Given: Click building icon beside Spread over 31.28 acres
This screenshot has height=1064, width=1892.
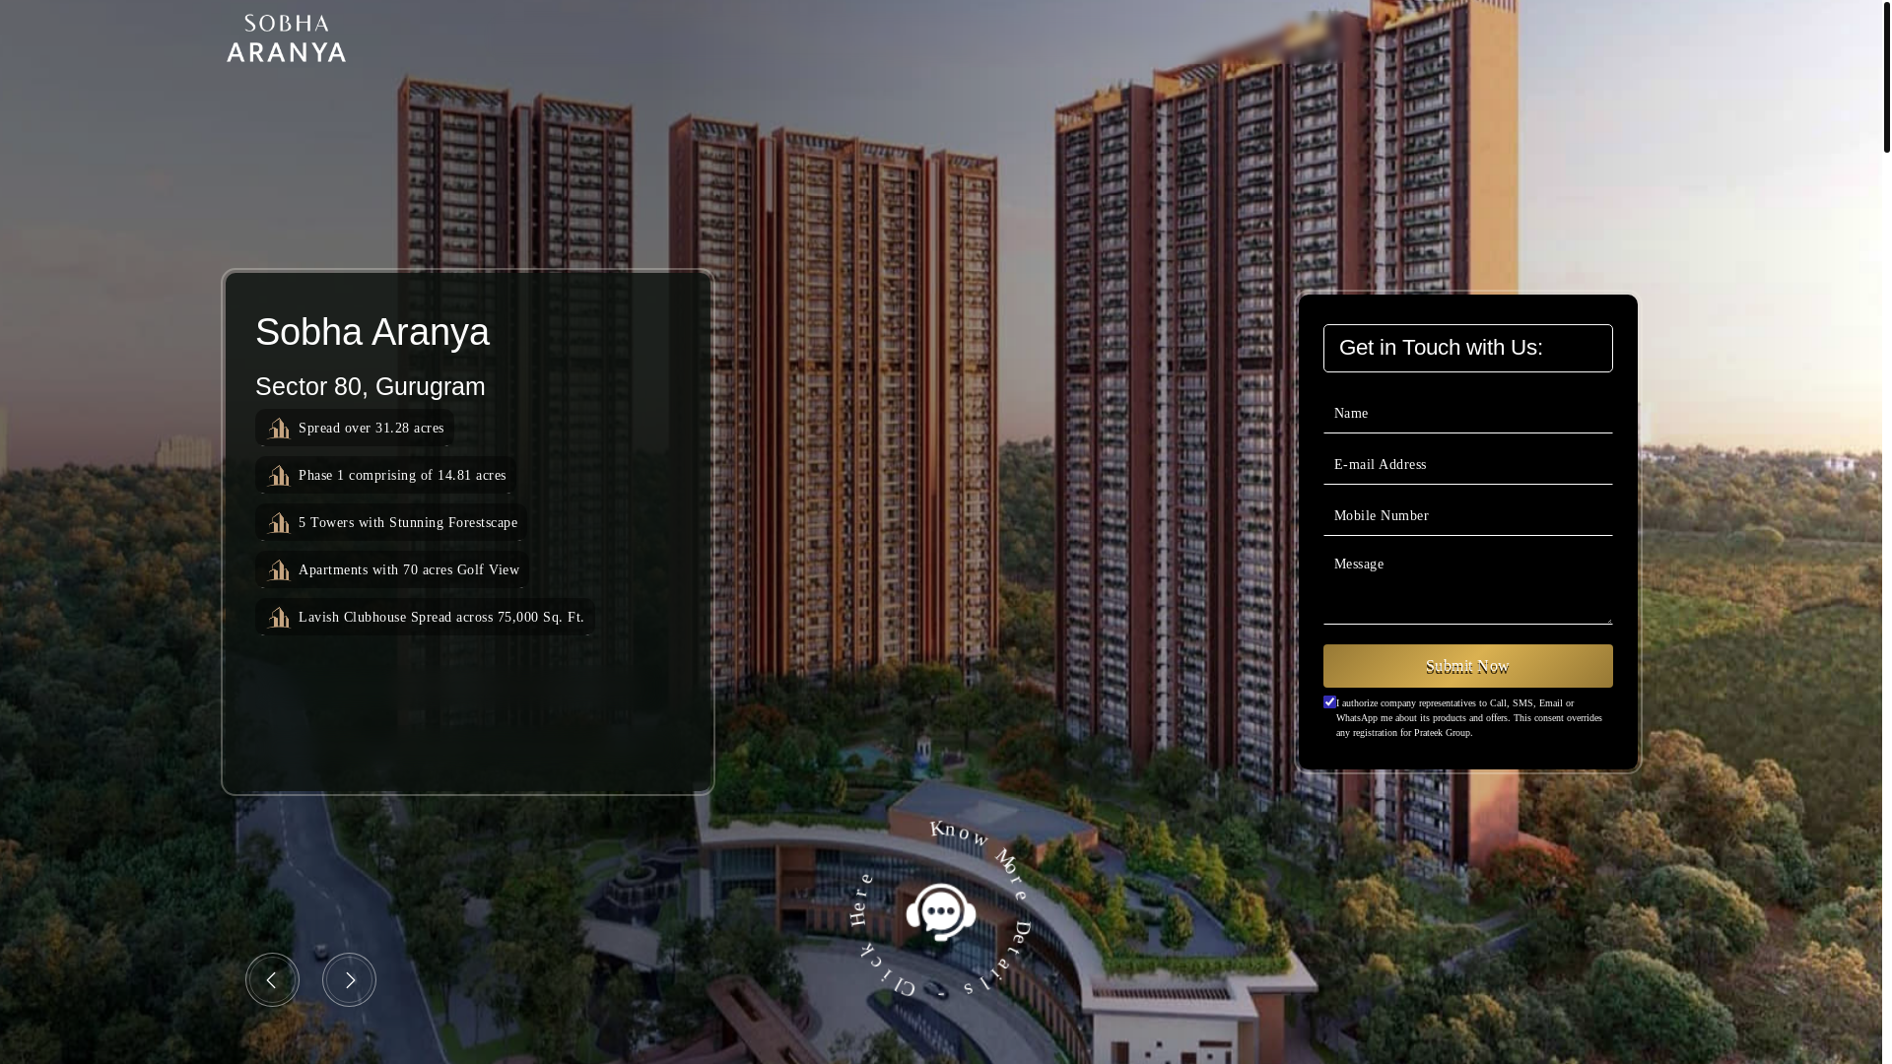Looking at the screenshot, I should [x=280, y=429].
